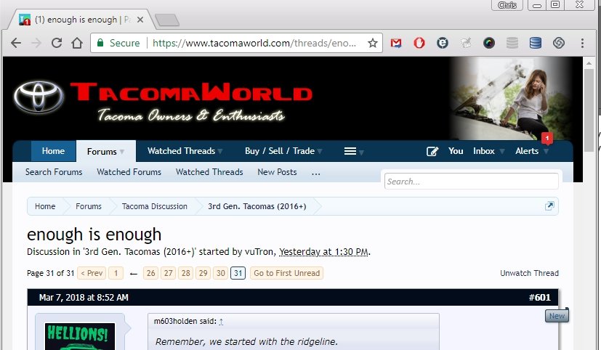This screenshot has width=601, height=350.
Task: Click the browser forward arrow
Action: coord(36,43)
